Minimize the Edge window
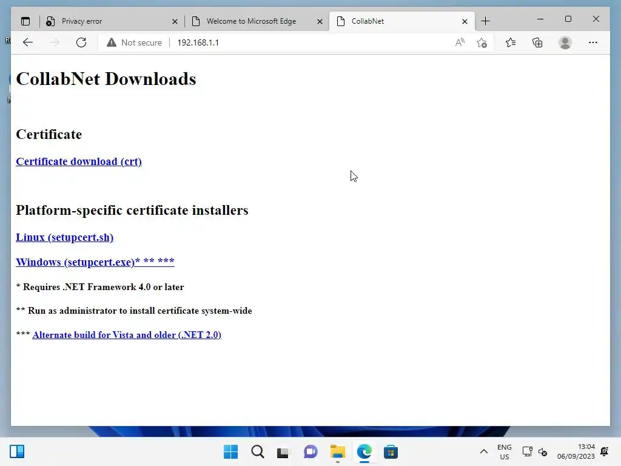Screen dimensions: 621x466 tap(540, 19)
